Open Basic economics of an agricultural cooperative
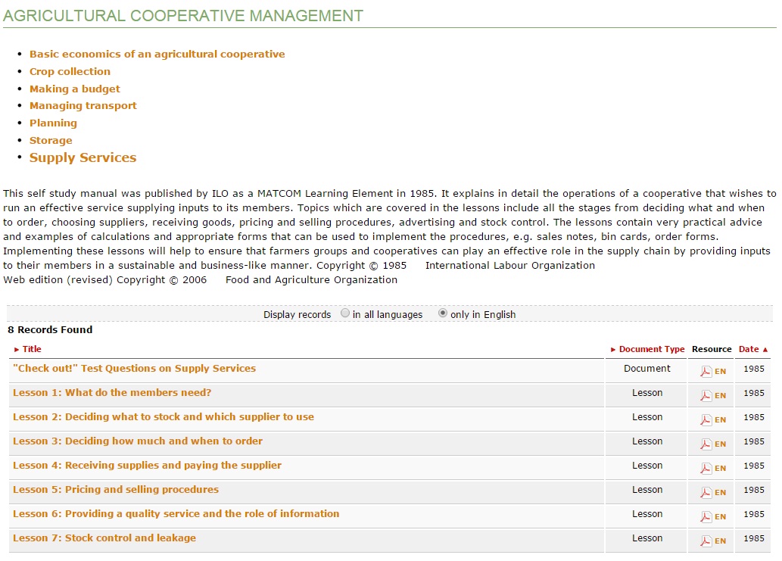 [157, 54]
